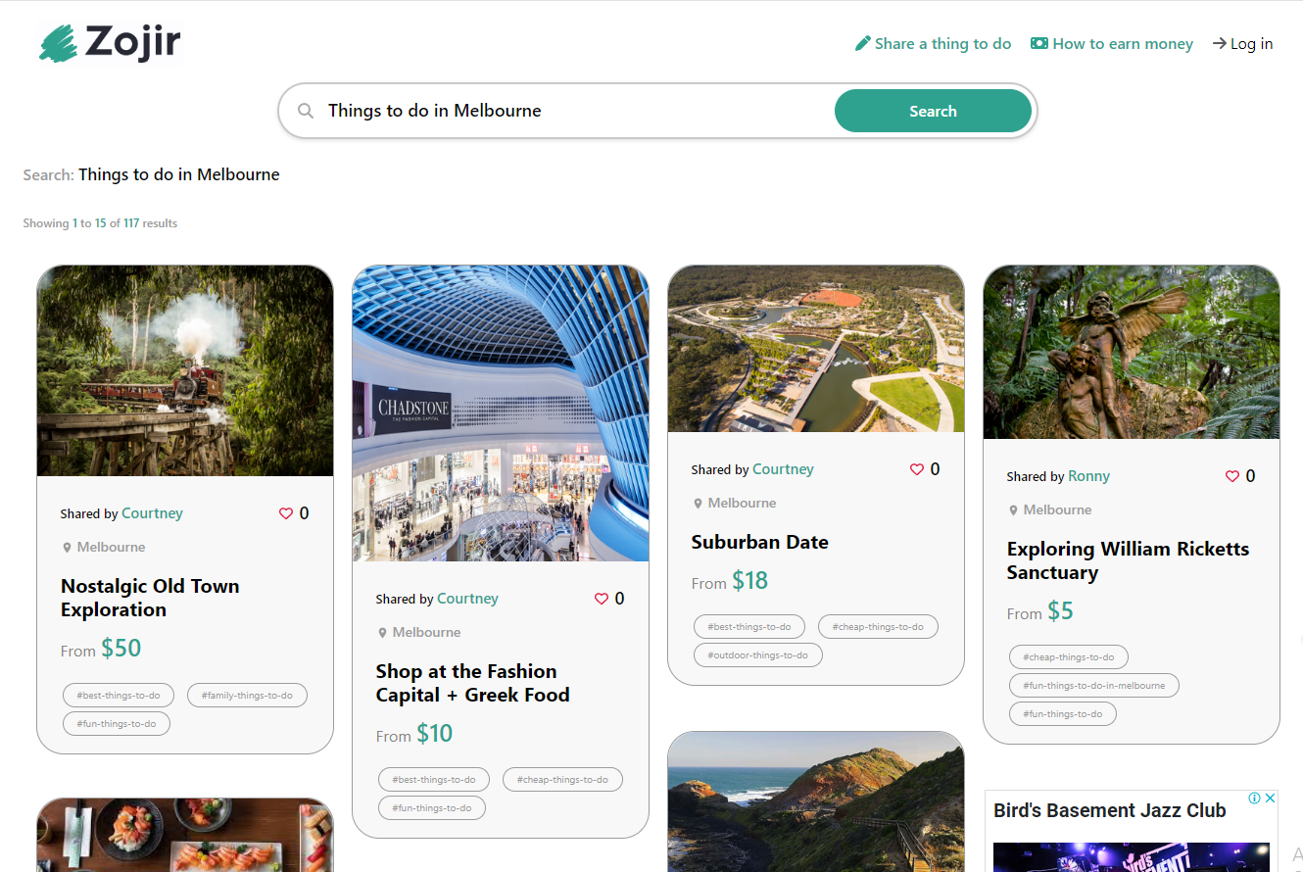Screen dimensions: 1303x872
Task: Click location pin on Suburban Date card
Action: coord(699,504)
